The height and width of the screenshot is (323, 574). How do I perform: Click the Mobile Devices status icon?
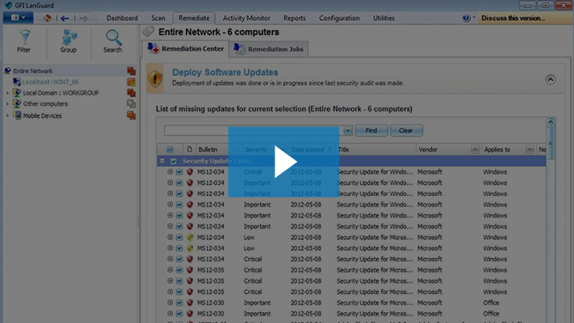click(131, 115)
